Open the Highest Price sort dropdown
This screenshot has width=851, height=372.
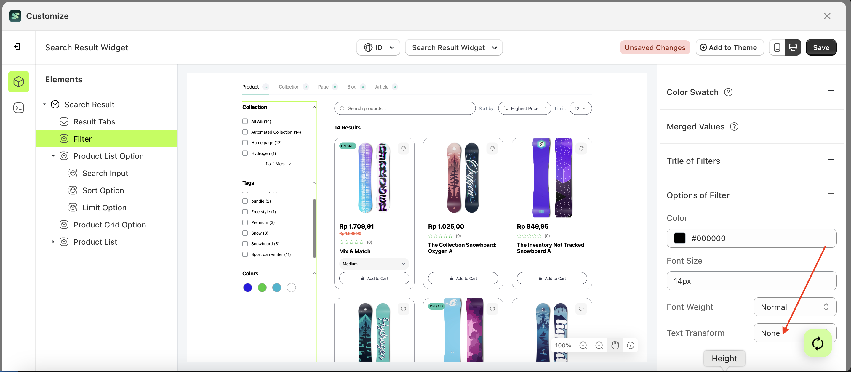click(x=524, y=108)
